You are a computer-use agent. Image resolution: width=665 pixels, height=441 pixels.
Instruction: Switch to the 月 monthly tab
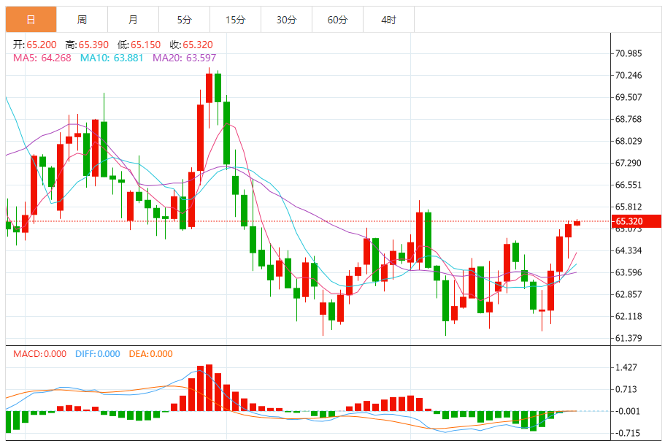click(133, 20)
